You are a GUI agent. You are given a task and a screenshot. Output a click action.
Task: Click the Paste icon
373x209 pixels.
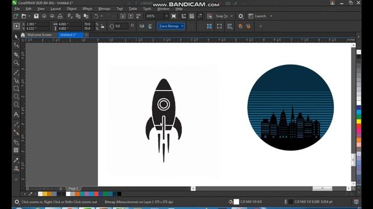click(x=86, y=16)
